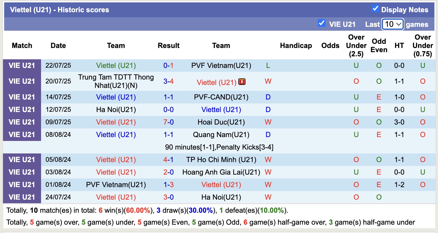Click the Viettel (U21) link in first row

tap(116, 66)
